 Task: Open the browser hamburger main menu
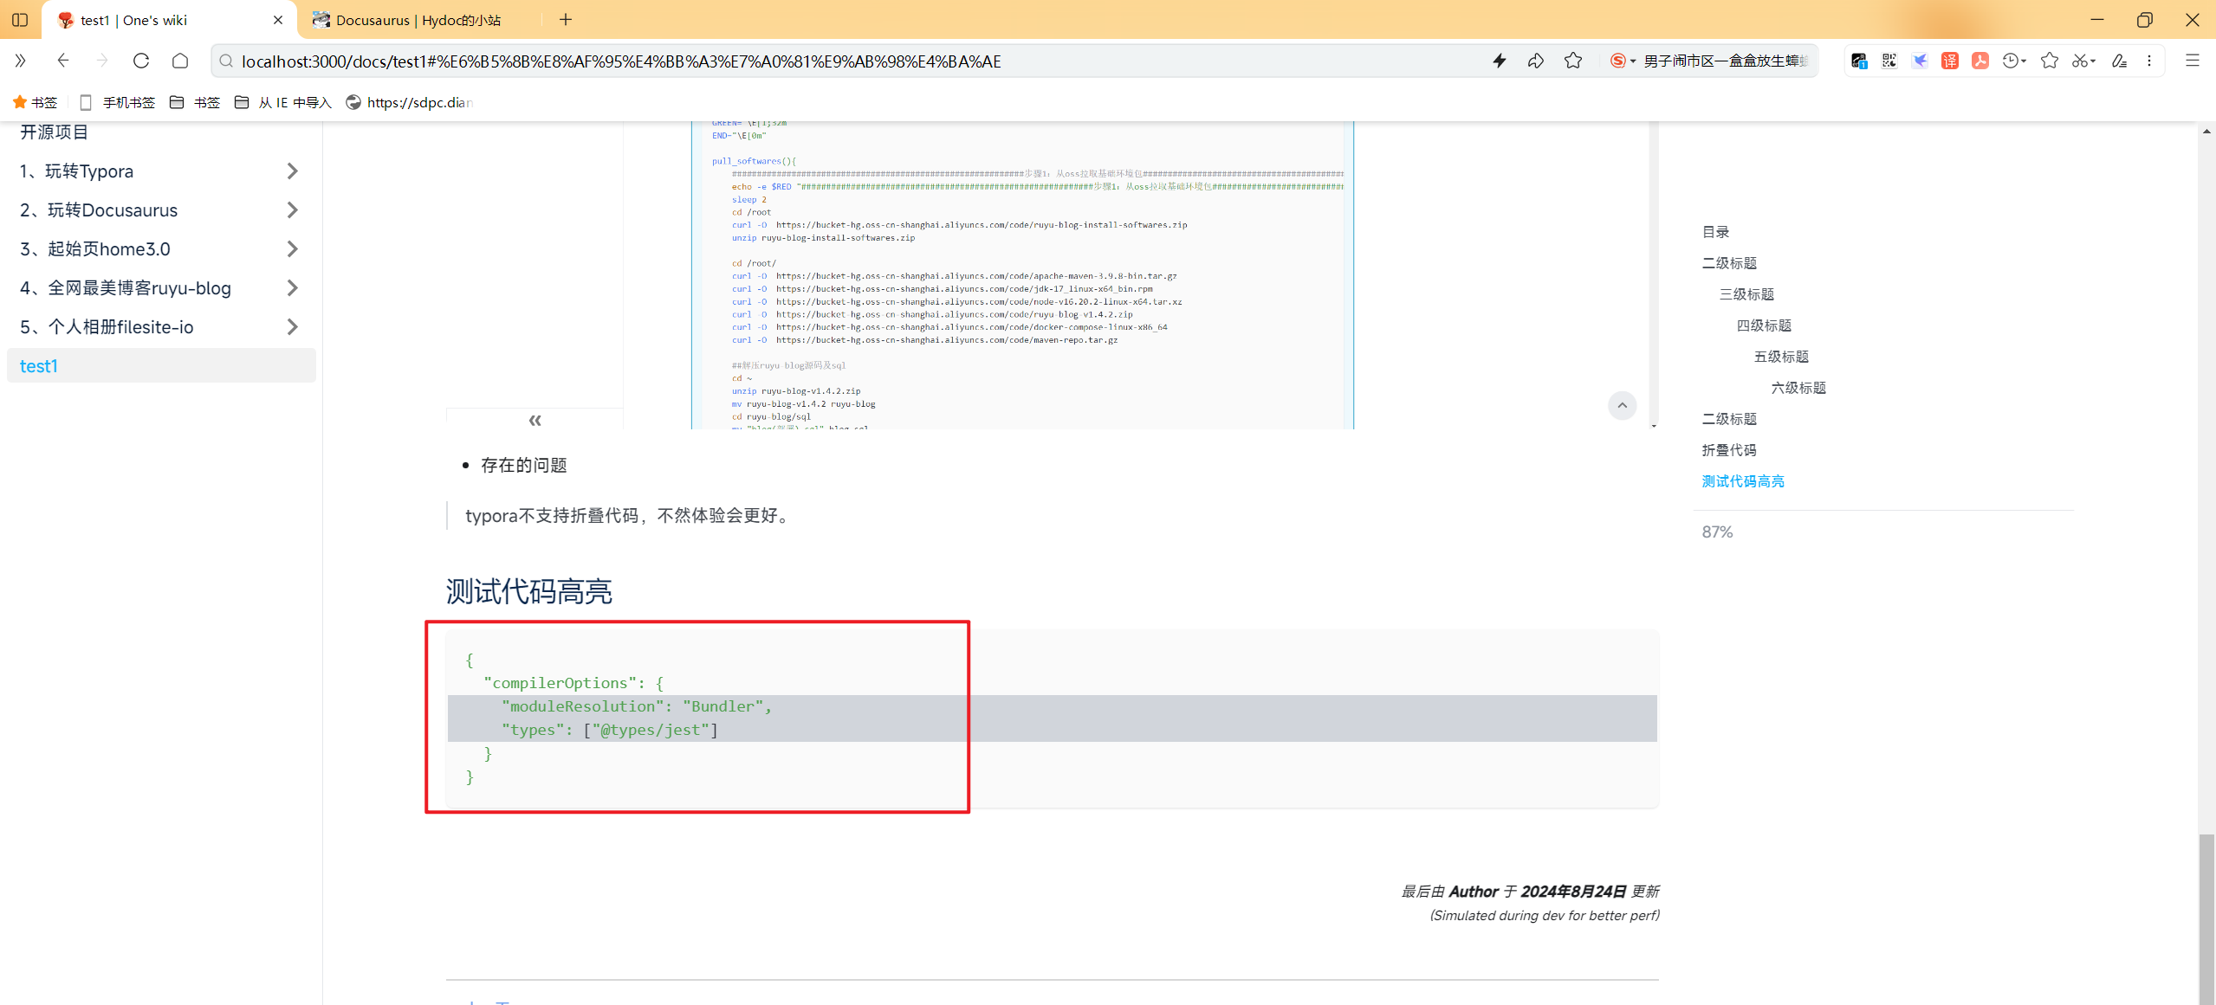2193,61
